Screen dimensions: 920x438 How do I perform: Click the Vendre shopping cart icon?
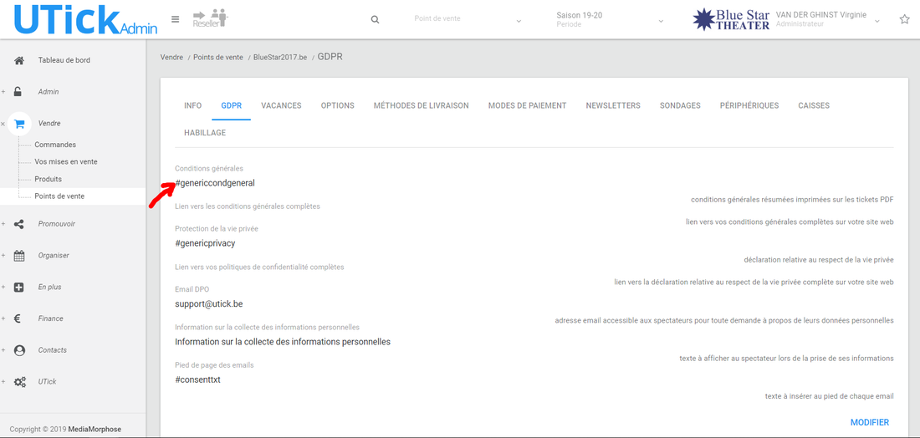pos(19,123)
